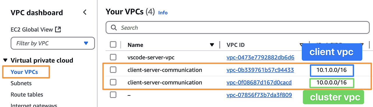Open Internet gateways in sidebar
The image size is (373, 107).
[34, 105]
